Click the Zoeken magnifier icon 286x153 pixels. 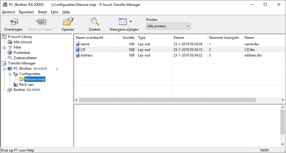point(95,22)
